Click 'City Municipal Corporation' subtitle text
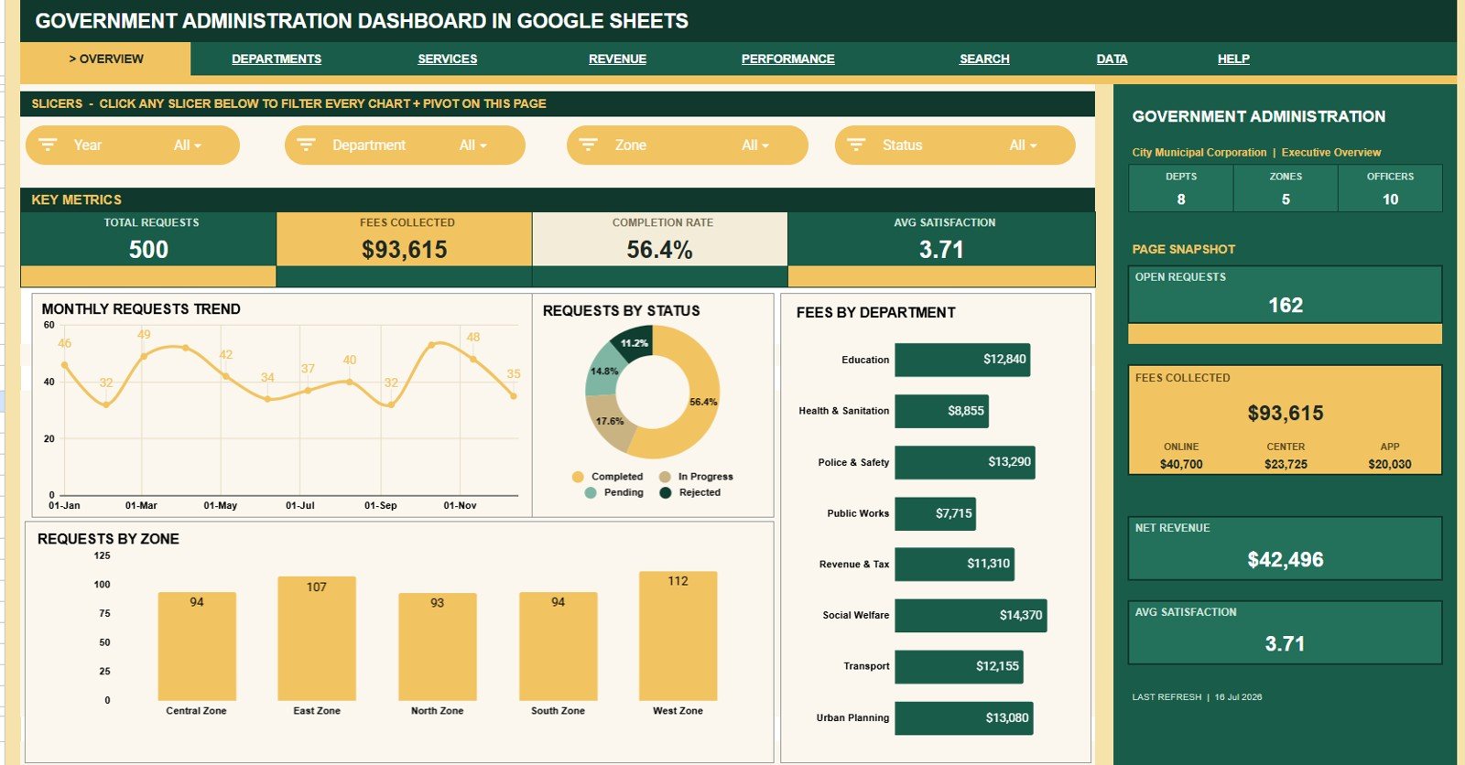Viewport: 1465px width, 765px height. tap(1199, 153)
